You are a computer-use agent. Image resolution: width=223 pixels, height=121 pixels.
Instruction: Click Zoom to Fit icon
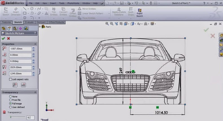[107, 24]
